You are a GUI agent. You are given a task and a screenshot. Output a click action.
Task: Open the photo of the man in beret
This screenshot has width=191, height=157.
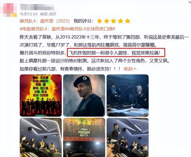point(84,96)
